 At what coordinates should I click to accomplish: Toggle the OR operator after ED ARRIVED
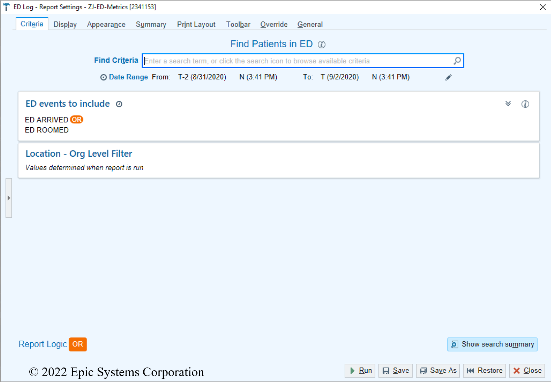pos(76,120)
